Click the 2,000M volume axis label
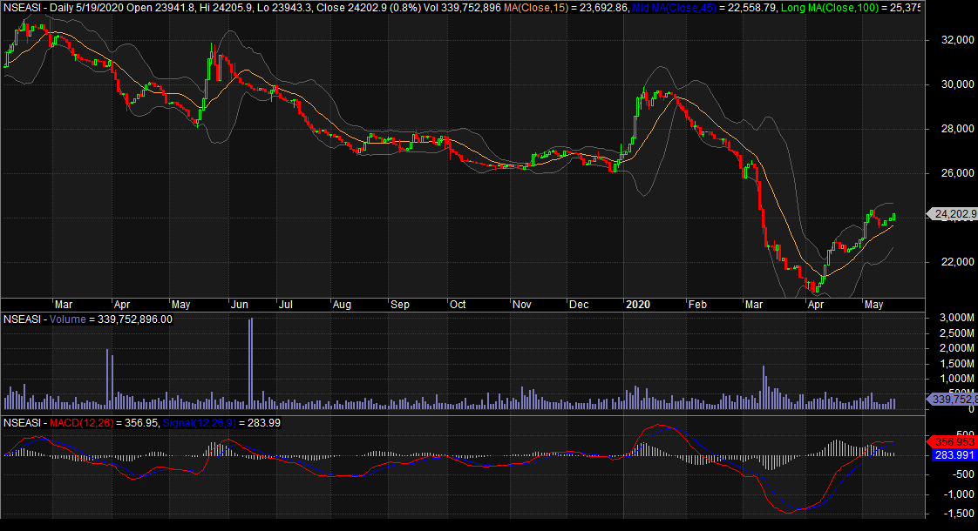978x531 pixels. [957, 348]
